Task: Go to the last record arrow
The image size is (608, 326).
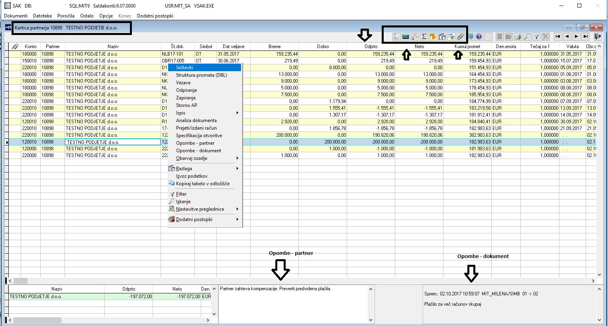Action: (585, 37)
